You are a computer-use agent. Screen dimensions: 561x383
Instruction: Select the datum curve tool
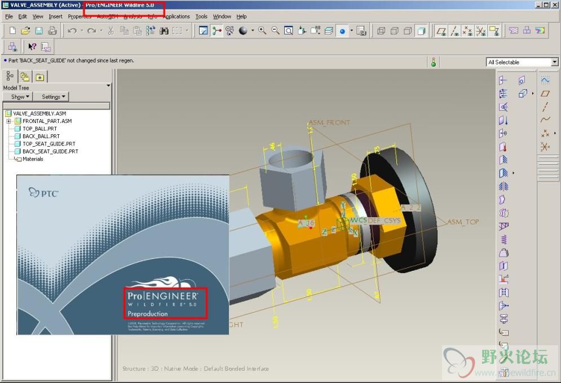tap(545, 120)
